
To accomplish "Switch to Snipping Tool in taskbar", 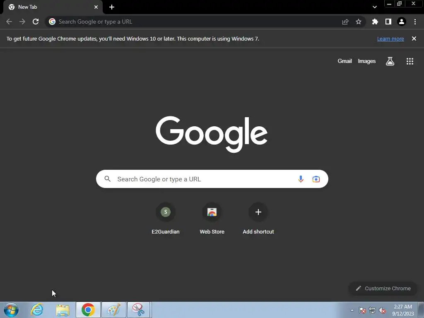I will (x=139, y=310).
